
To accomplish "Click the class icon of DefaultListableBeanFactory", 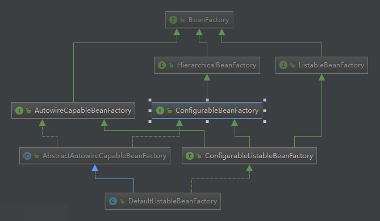I will 113,201.
